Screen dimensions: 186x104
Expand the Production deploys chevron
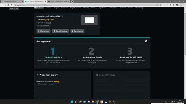(x=88, y=75)
